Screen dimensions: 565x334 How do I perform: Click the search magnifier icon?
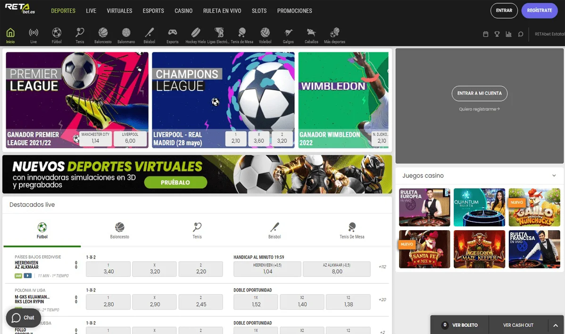(x=520, y=34)
